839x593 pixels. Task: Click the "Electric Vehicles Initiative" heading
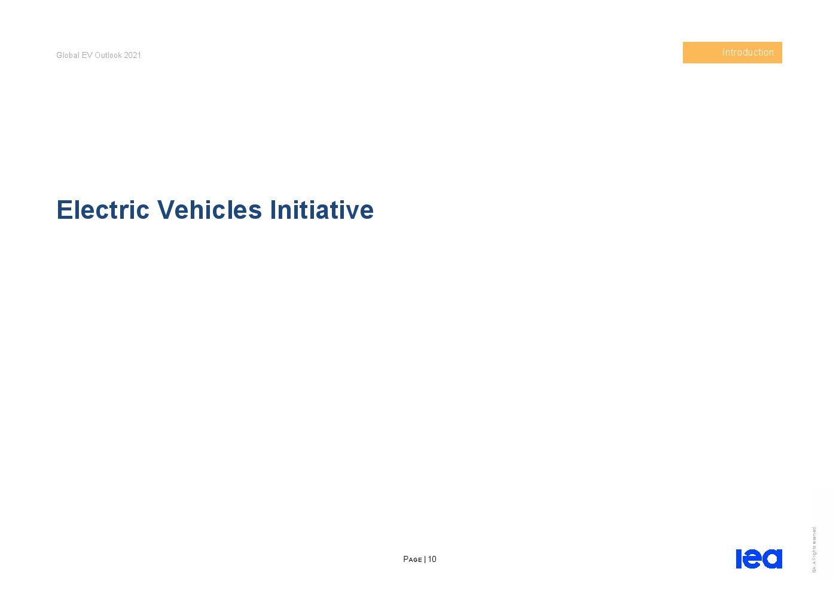tap(215, 210)
